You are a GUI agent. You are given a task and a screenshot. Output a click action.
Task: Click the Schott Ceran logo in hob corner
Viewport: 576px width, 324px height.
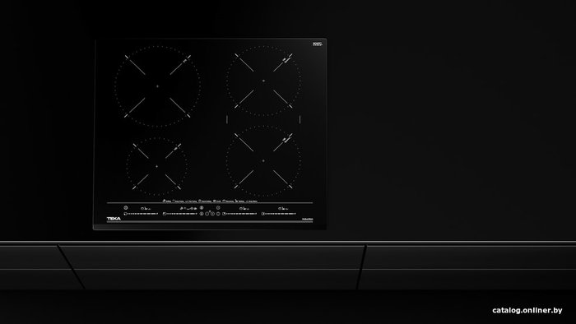point(318,44)
